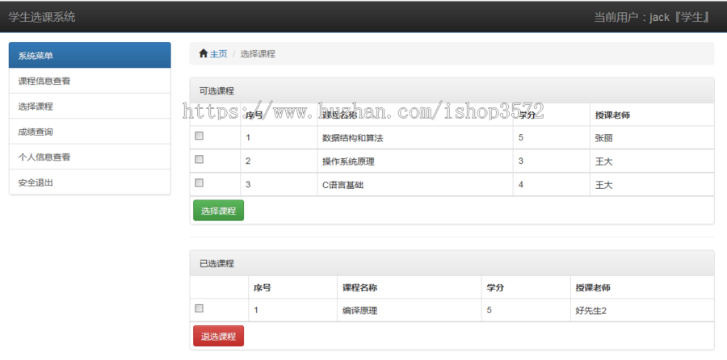Open 选择课程 sidebar menu item
The width and height of the screenshot is (727, 360).
(x=90, y=106)
